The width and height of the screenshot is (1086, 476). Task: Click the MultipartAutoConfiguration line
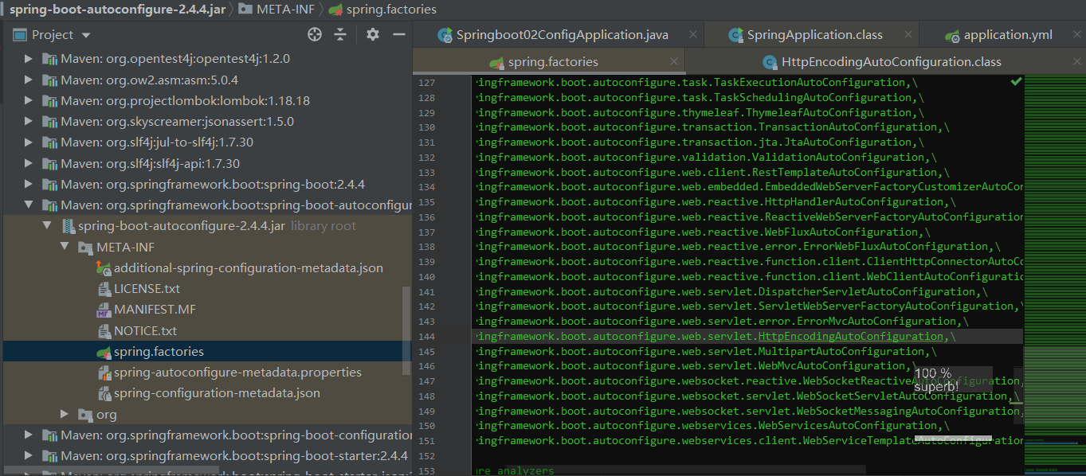705,351
